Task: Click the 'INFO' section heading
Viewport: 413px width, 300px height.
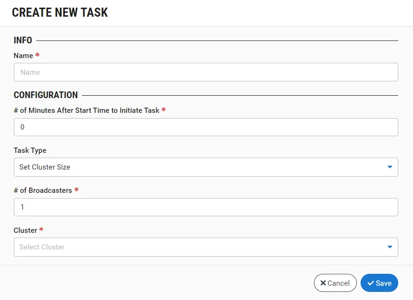Action: [23, 40]
